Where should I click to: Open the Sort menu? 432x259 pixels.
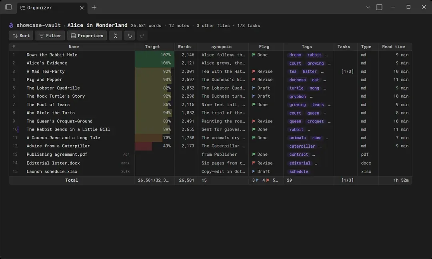point(21,36)
